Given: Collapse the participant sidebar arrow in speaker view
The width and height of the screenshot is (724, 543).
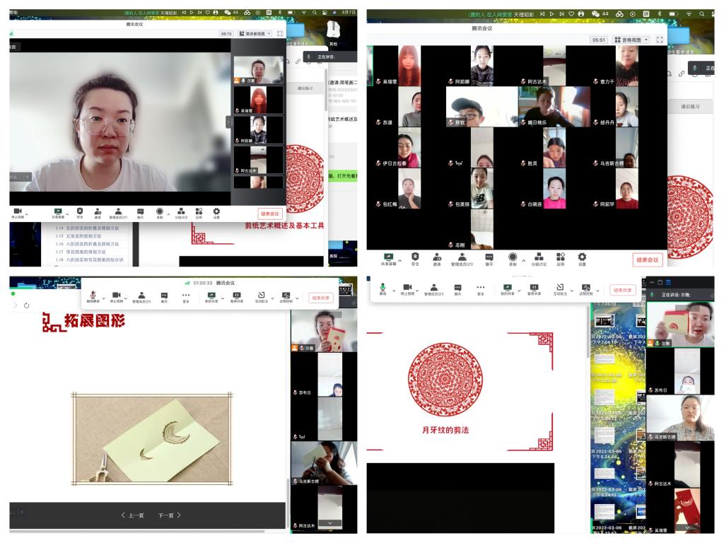Looking at the screenshot, I should [x=228, y=122].
